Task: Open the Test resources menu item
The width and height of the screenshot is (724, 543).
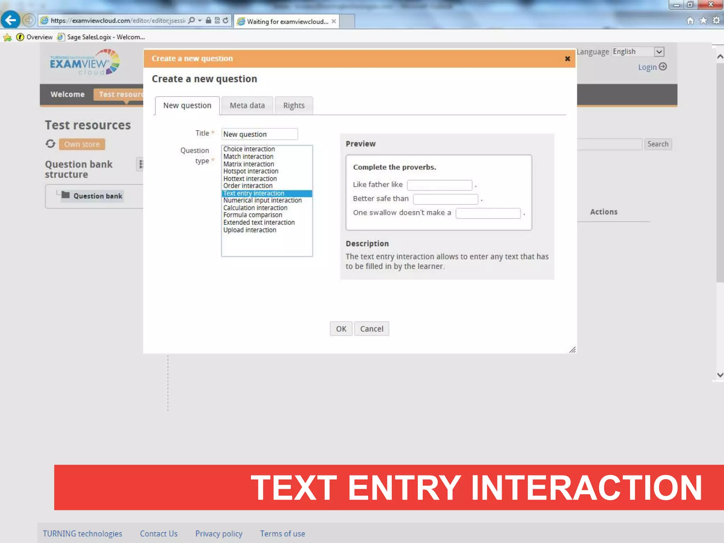Action: click(119, 94)
